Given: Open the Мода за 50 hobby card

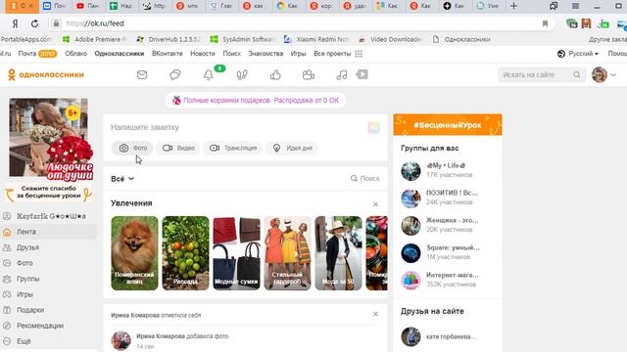Looking at the screenshot, I should [x=338, y=253].
